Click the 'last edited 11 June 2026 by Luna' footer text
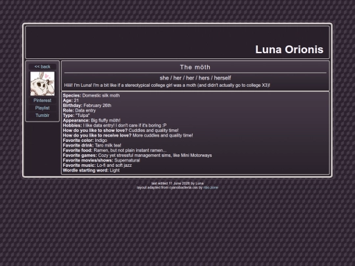The image size is (355, 266). point(177,183)
